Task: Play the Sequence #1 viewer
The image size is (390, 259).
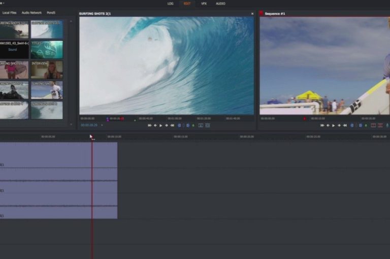Action: [334, 125]
